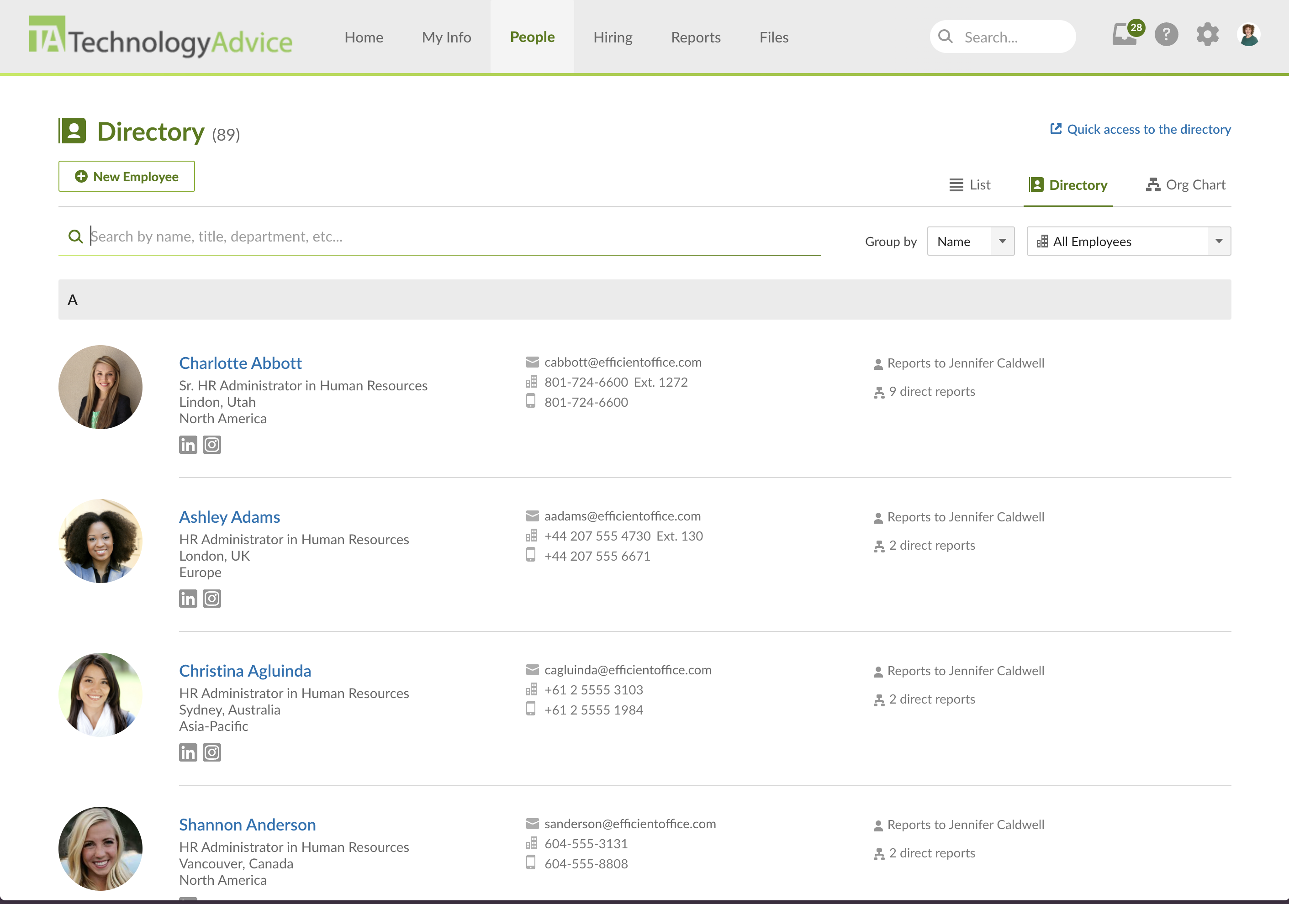Screen dimensions: 1289x904
Task: Click phone number +61 2 5555 3103
Action: (594, 690)
